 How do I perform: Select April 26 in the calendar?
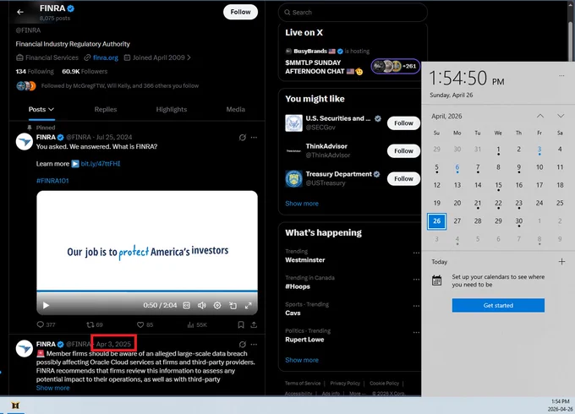coord(437,221)
